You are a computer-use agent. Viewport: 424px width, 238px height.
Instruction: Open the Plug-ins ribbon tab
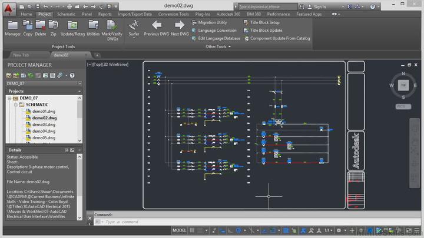[202, 14]
